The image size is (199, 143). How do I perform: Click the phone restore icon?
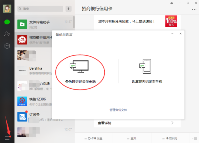(147, 66)
